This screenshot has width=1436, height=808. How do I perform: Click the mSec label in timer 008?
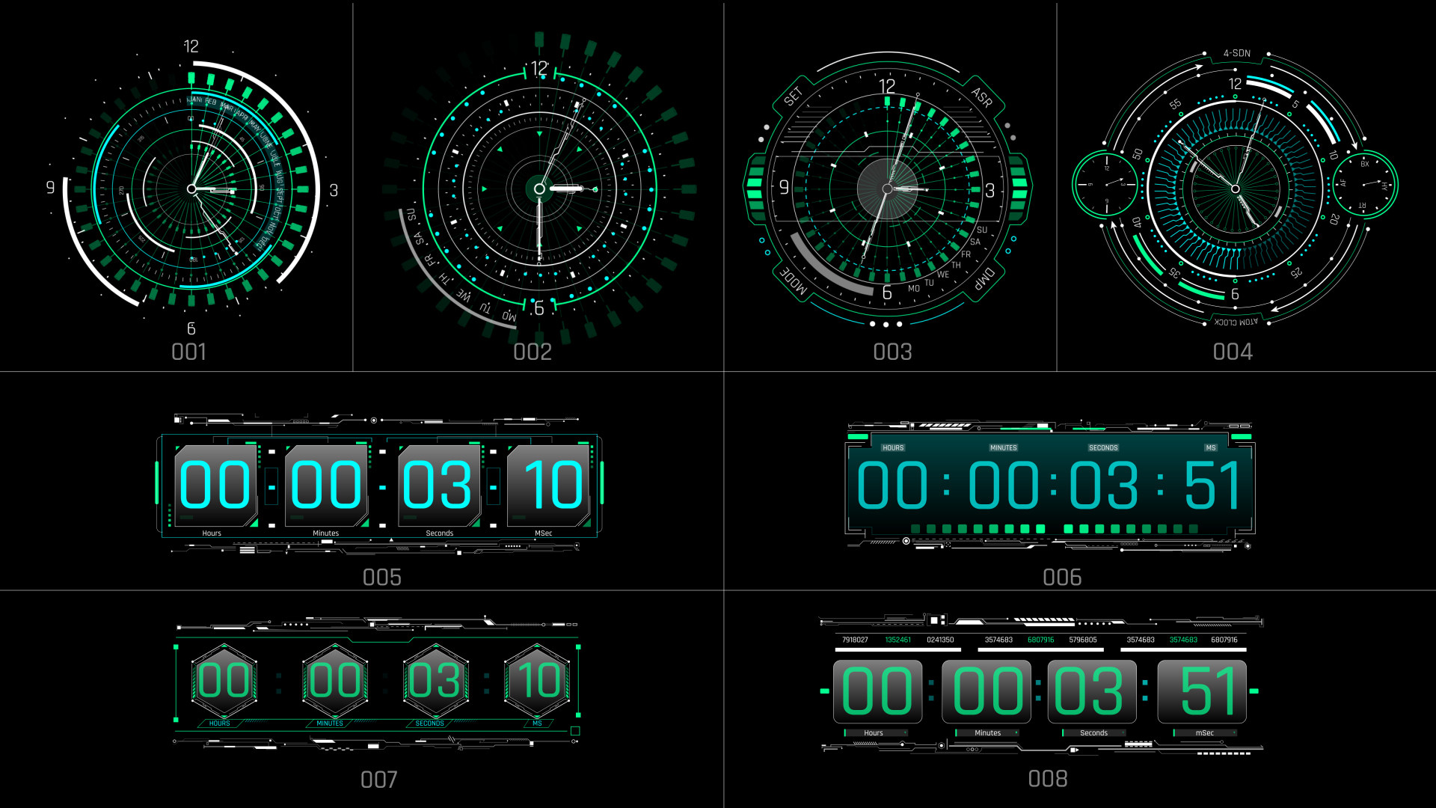1204,733
